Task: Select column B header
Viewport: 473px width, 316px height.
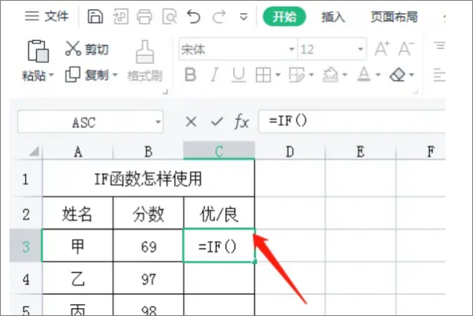Action: pos(148,151)
